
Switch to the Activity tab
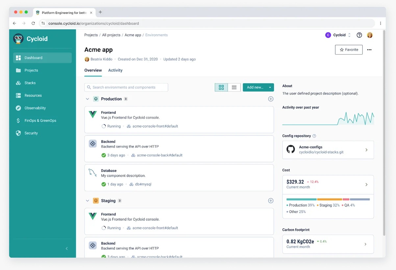pyautogui.click(x=115, y=70)
